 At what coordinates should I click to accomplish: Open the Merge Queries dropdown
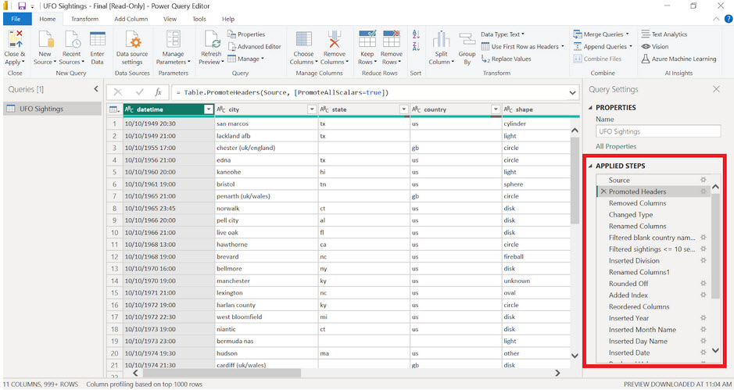pos(601,34)
